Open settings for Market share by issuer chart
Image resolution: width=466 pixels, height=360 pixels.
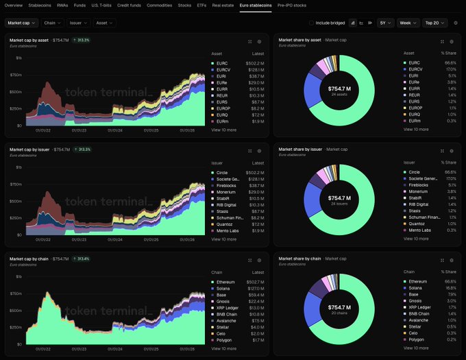pyautogui.click(x=452, y=151)
